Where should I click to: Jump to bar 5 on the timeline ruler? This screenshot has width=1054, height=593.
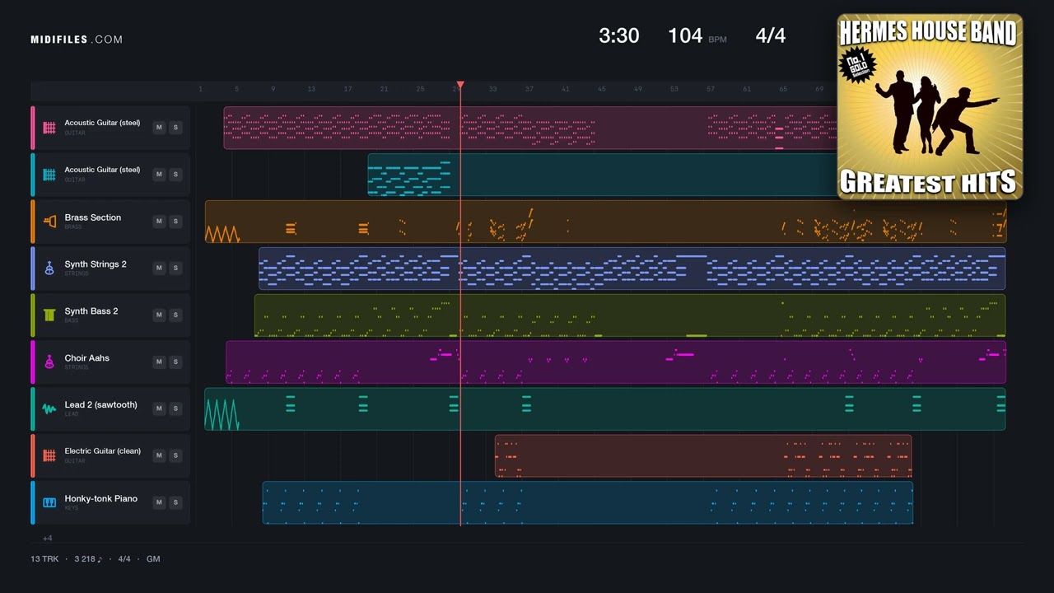pos(236,89)
